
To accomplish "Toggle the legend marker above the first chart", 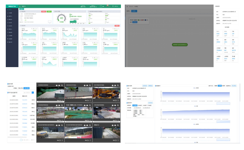I will (x=194, y=88).
